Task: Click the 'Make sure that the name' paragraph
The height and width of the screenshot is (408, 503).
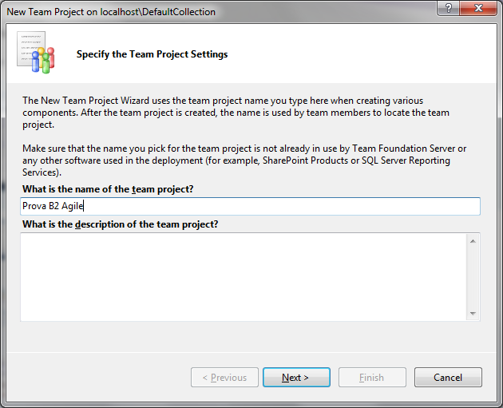Action: pyautogui.click(x=244, y=160)
